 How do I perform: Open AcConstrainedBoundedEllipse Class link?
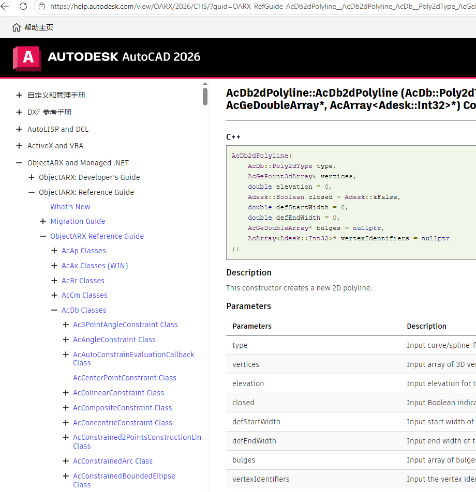pyautogui.click(x=124, y=481)
